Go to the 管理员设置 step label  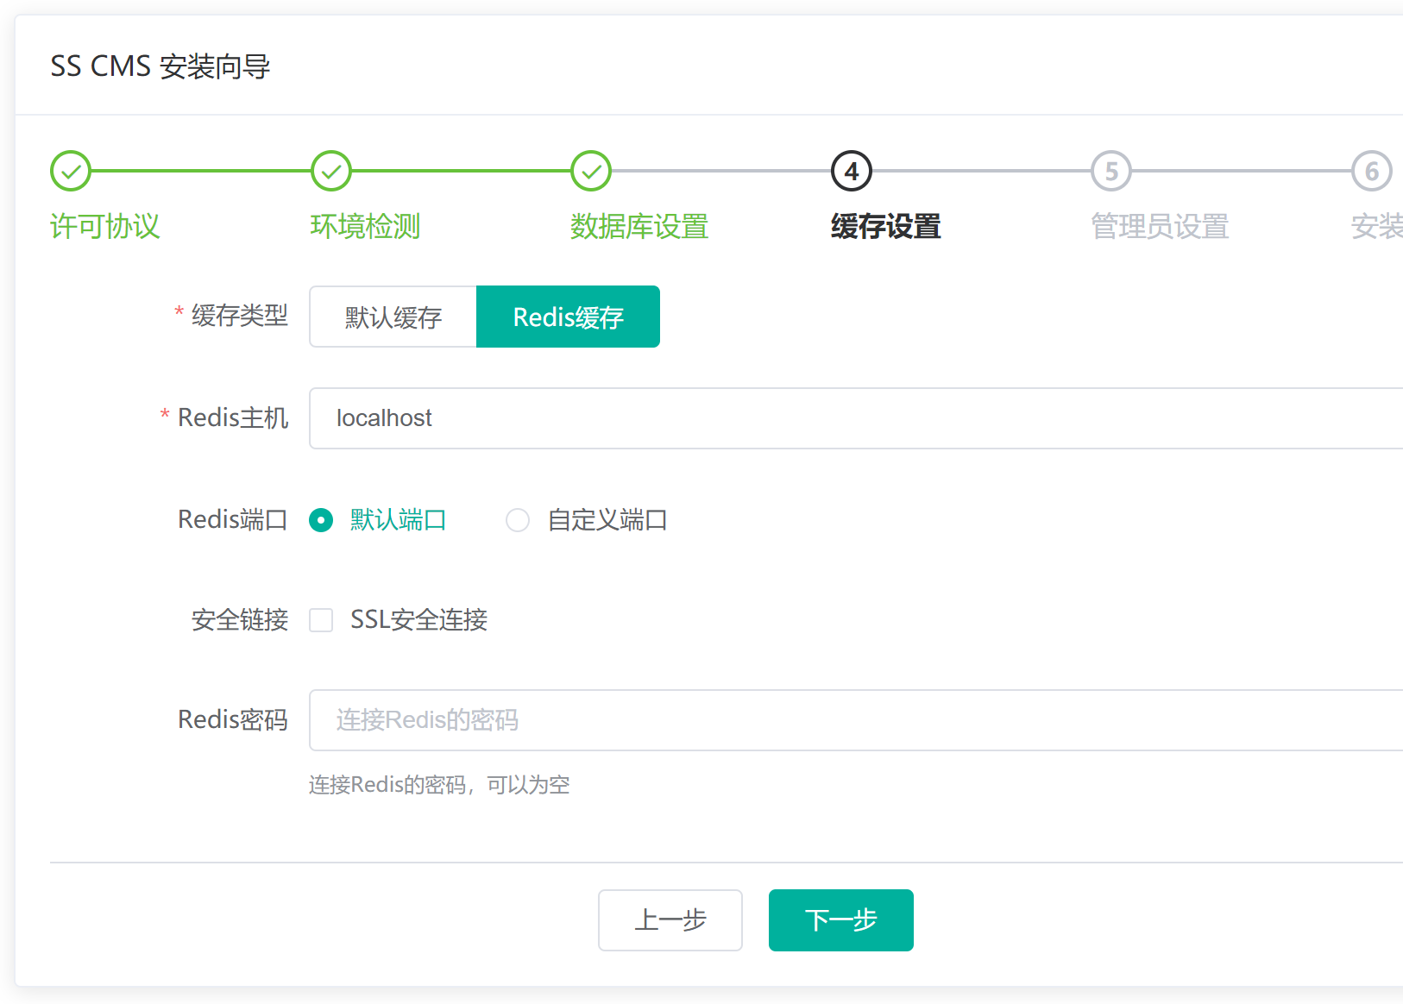[1160, 227]
